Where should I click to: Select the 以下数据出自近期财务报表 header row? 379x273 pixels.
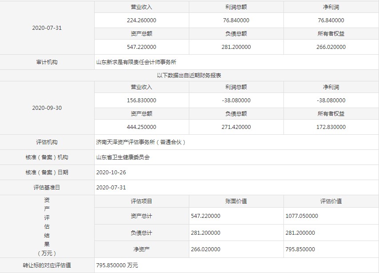click(189, 76)
